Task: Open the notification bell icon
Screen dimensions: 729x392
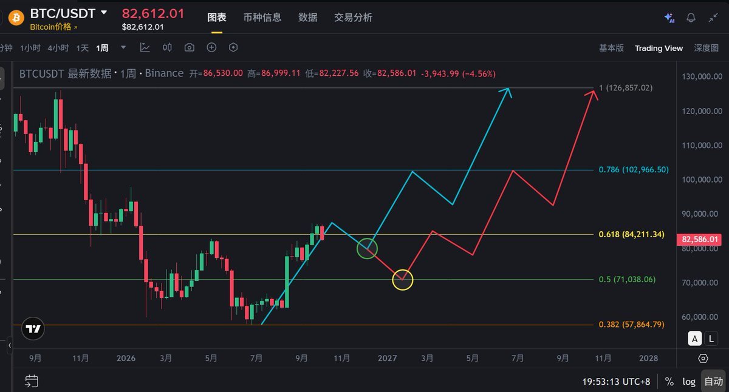Action: (x=691, y=18)
